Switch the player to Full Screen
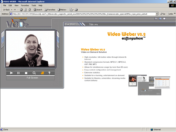 [32, 78]
